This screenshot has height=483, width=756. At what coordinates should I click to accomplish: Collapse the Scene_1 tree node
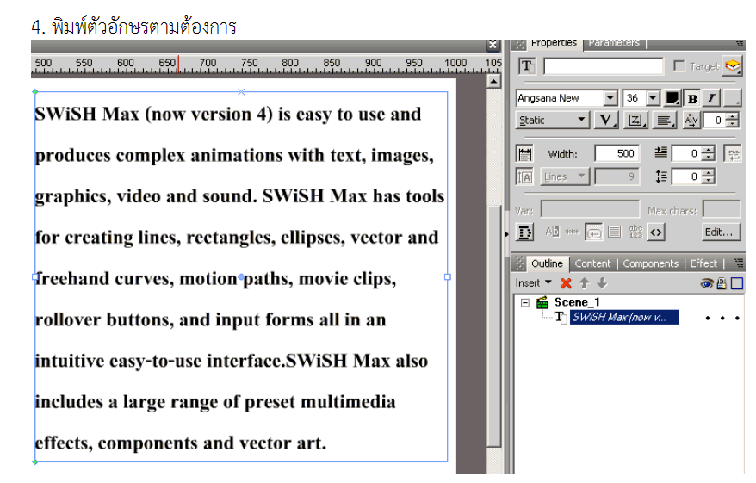[x=525, y=303]
